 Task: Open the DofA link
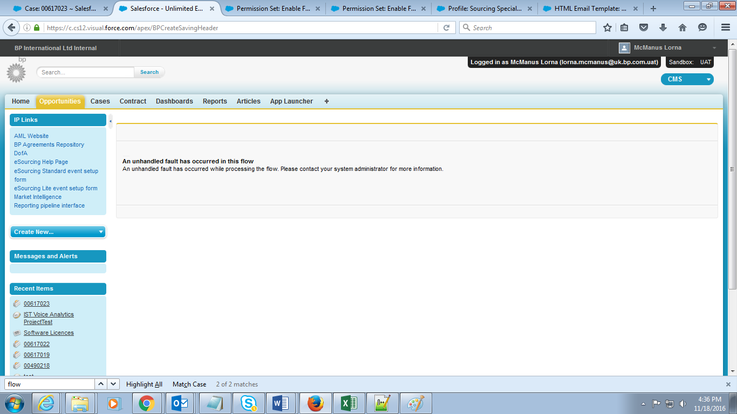click(x=21, y=153)
